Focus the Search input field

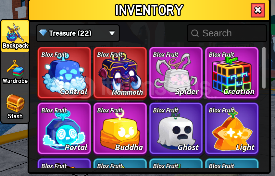pos(227,33)
